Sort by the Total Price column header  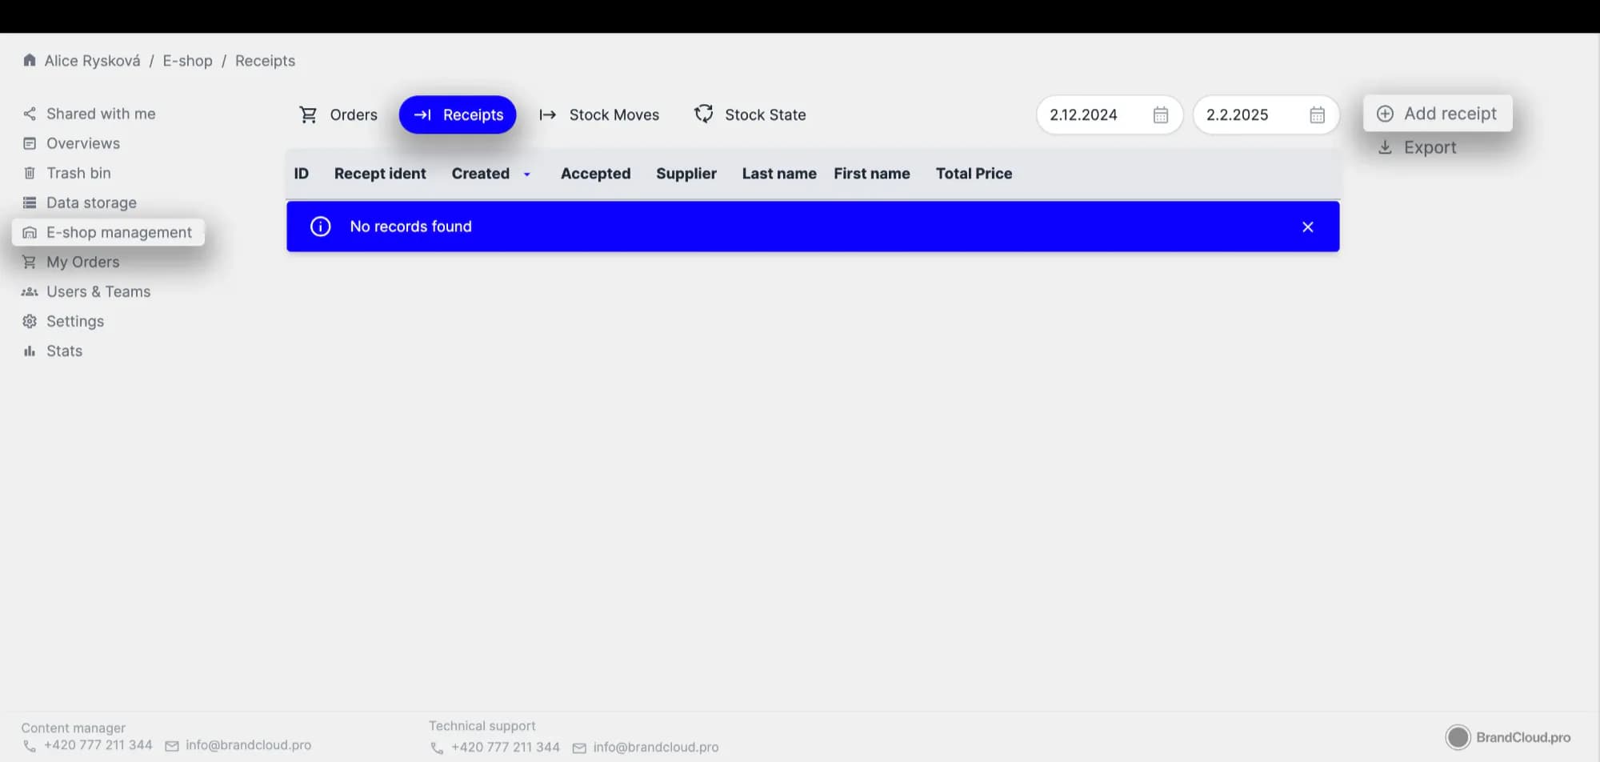[x=974, y=174]
